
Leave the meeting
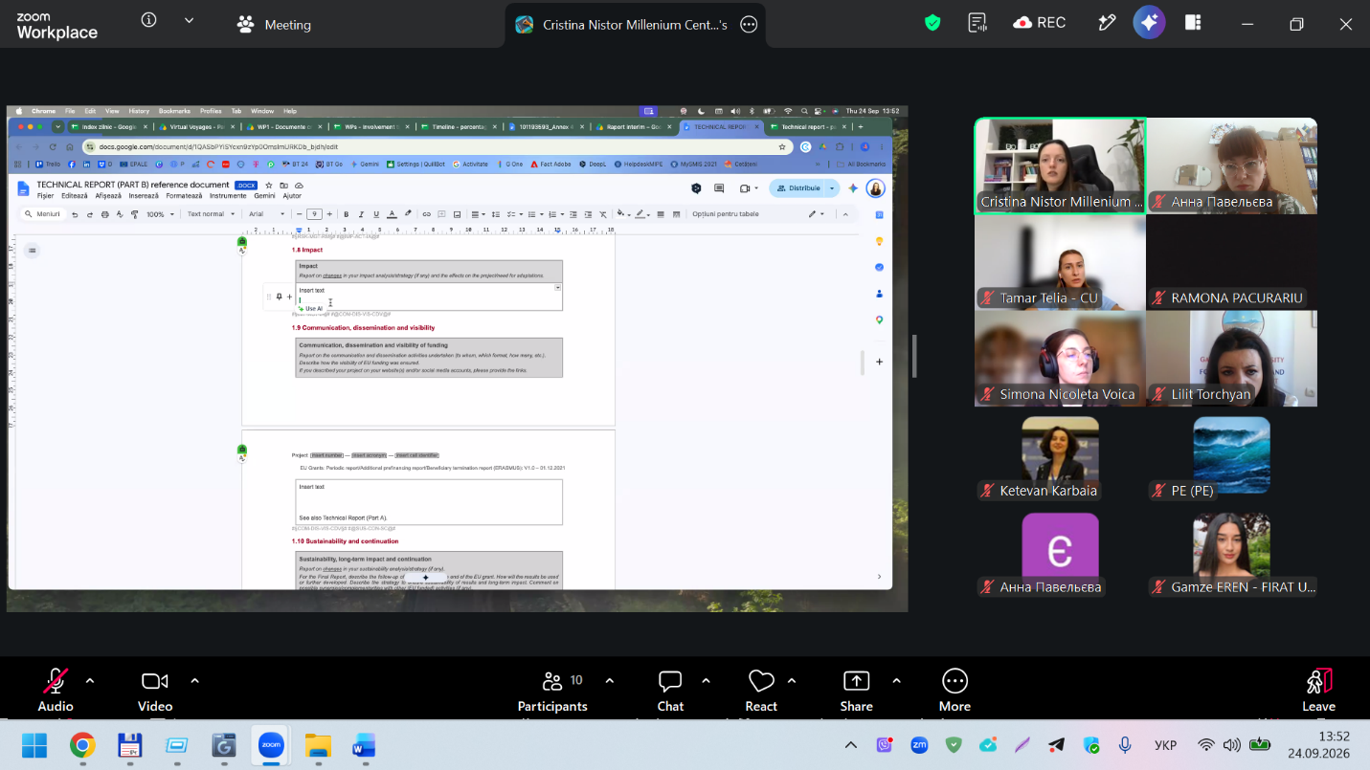1318,691
